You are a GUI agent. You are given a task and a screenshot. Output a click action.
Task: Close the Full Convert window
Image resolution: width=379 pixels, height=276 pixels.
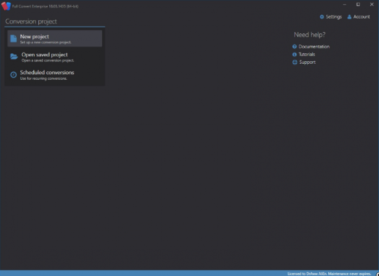372,4
